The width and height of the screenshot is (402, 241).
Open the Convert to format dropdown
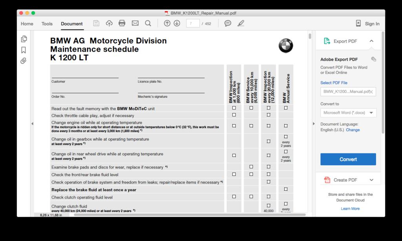click(348, 113)
